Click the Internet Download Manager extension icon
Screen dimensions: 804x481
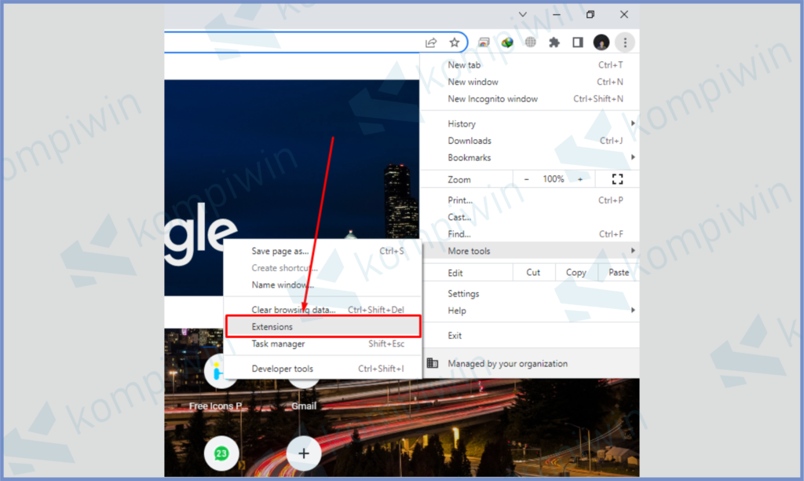[506, 42]
